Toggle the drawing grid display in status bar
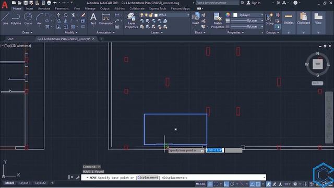This screenshot has width=334, height=188. (x=210, y=184)
